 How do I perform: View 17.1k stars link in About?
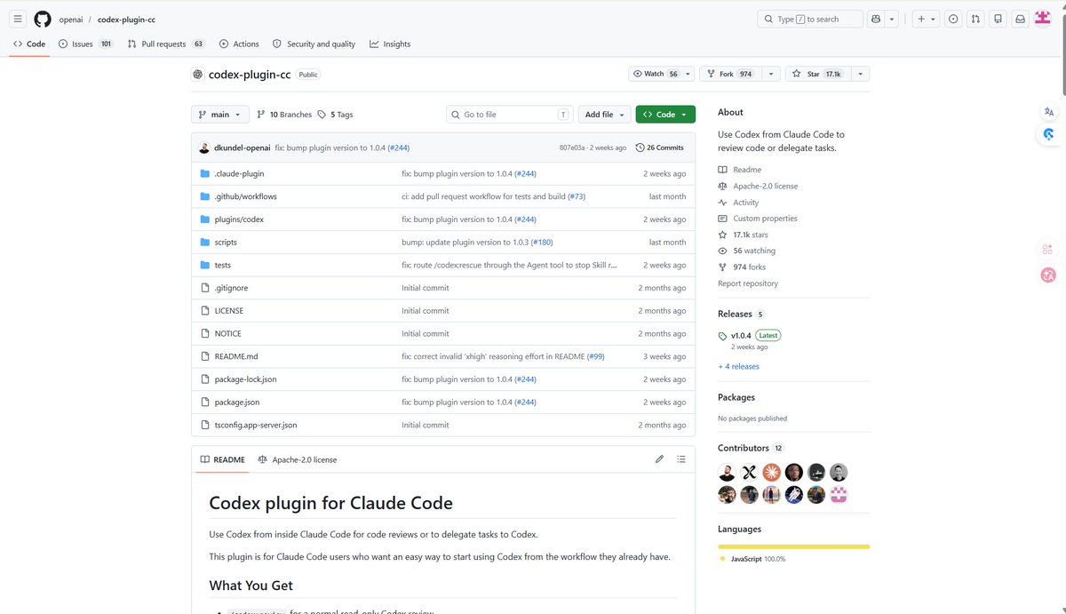pos(743,235)
